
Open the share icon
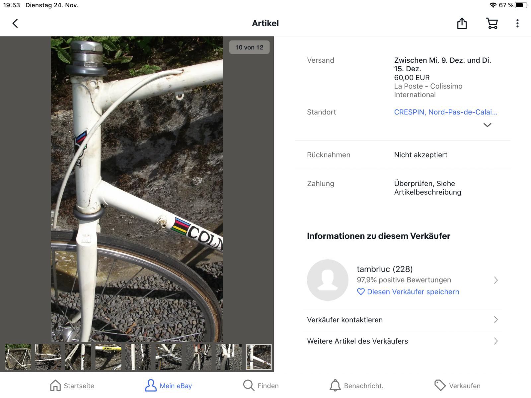(x=462, y=23)
